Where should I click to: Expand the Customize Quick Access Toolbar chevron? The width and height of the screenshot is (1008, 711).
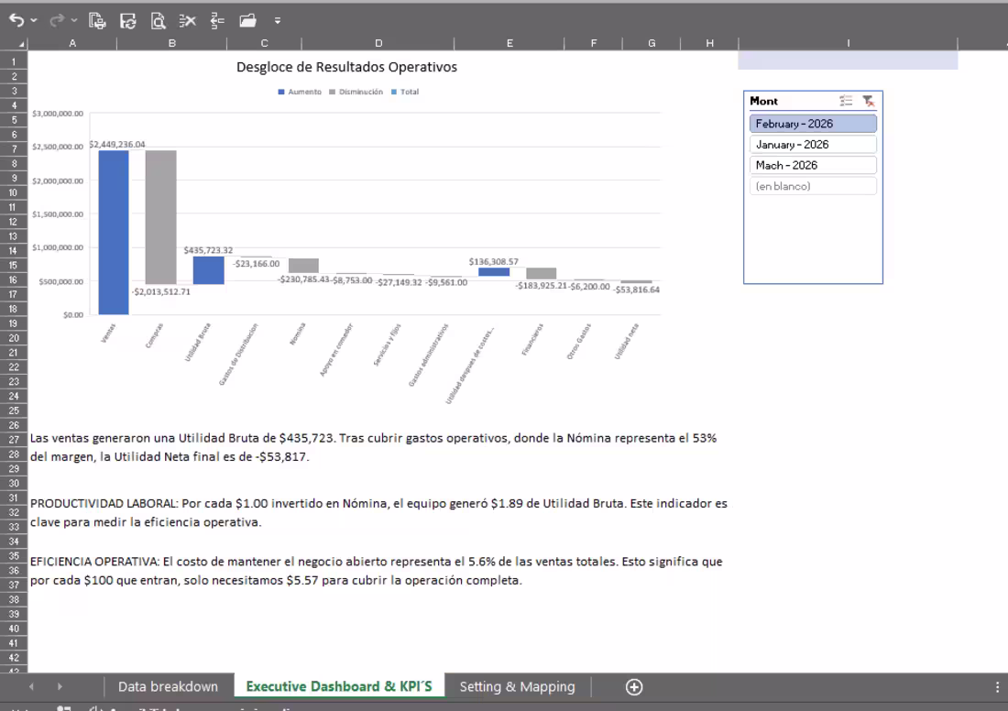pos(279,21)
